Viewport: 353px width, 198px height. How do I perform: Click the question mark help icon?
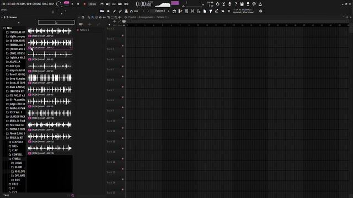[236, 4]
